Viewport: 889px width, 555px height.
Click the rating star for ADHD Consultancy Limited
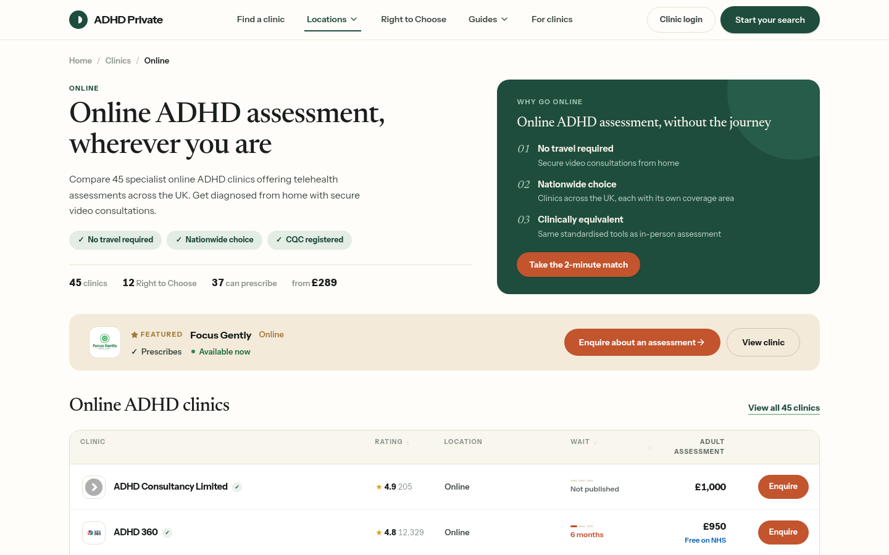click(379, 487)
